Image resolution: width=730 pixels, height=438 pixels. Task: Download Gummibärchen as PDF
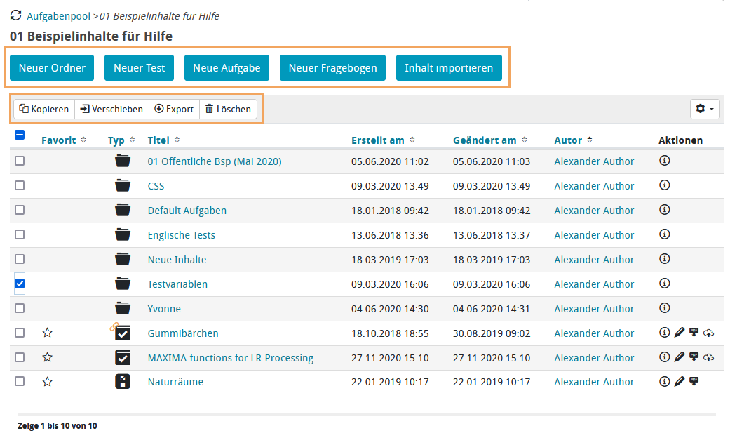(x=694, y=332)
